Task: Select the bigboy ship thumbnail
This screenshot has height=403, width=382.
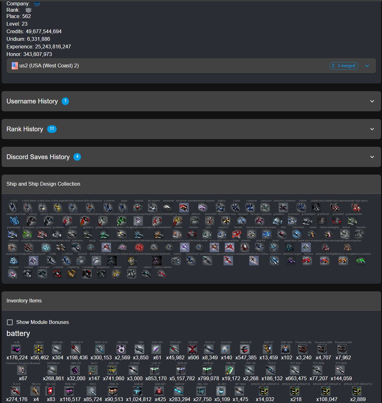Action: coord(220,208)
